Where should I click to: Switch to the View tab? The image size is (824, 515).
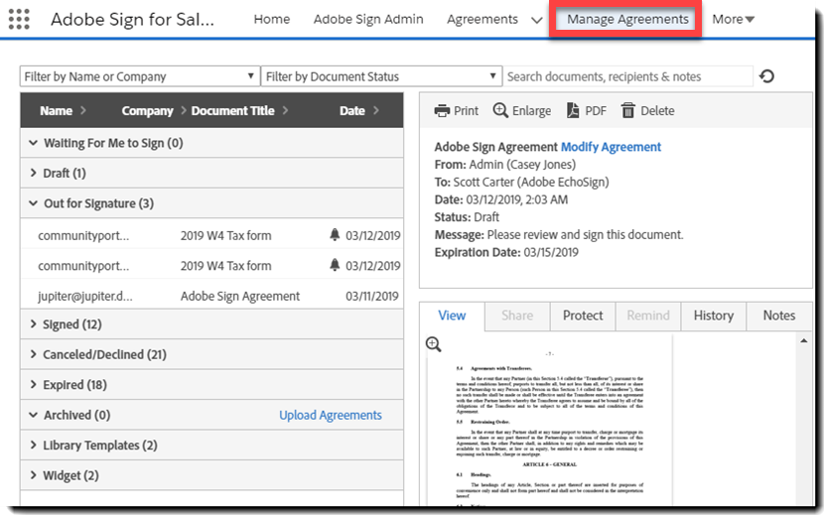452,316
